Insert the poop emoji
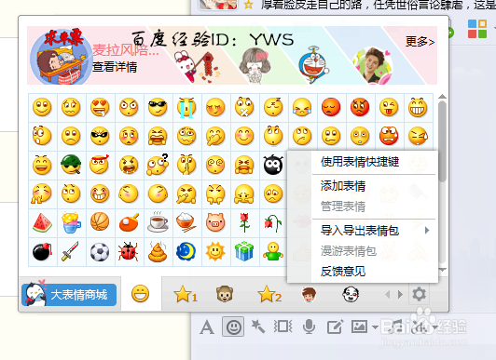This screenshot has width=496, height=360. 158,252
